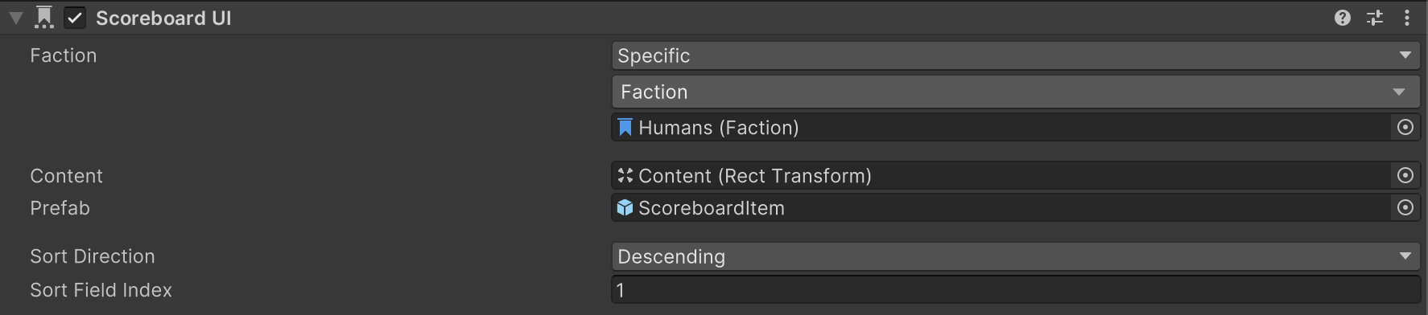Open the Specific faction mode dropdown
The height and width of the screenshot is (315, 1428).
[1016, 55]
